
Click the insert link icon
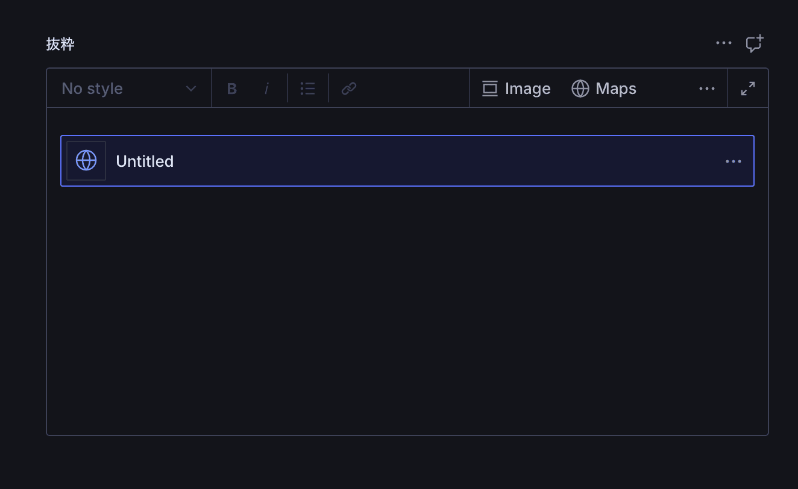[349, 89]
